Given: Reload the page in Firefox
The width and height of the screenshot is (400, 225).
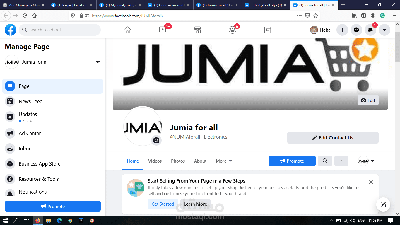Looking at the screenshot, I should [25, 16].
